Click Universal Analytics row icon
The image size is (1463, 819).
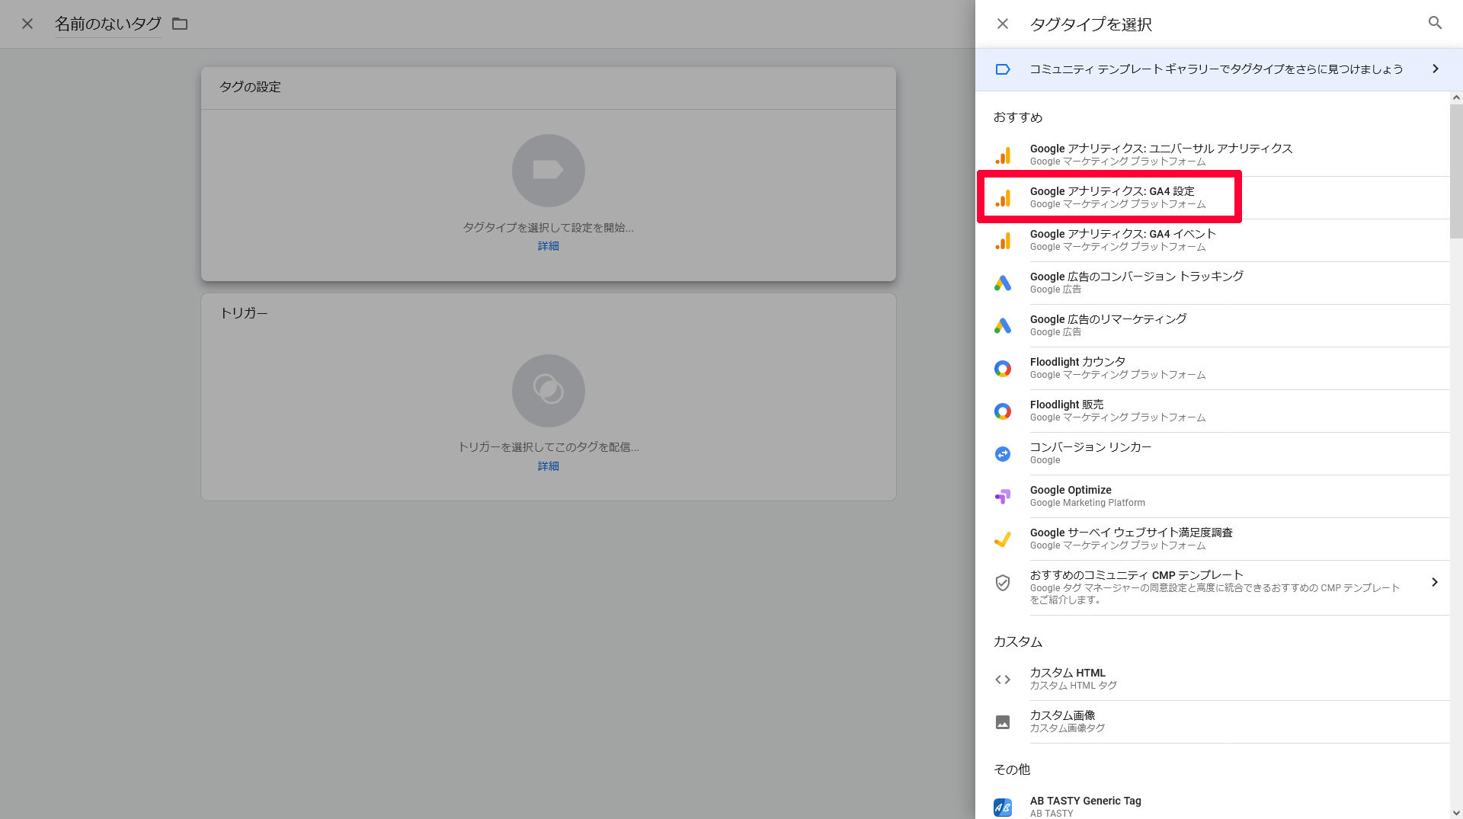tap(1003, 155)
